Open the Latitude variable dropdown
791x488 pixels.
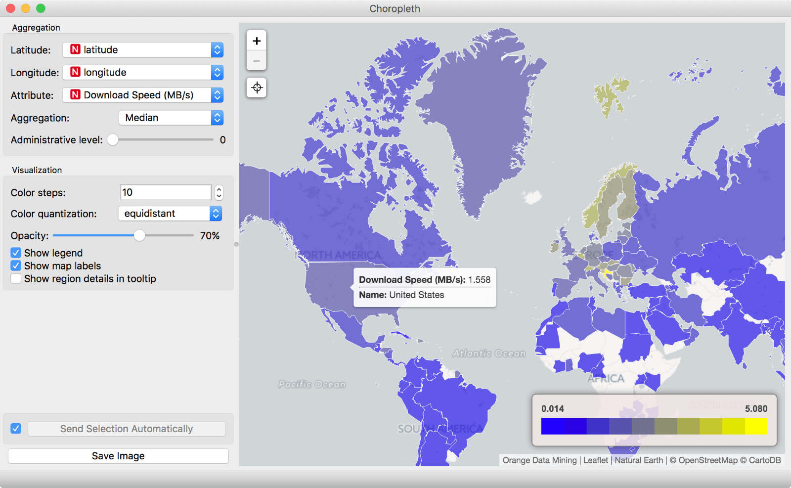pyautogui.click(x=143, y=49)
